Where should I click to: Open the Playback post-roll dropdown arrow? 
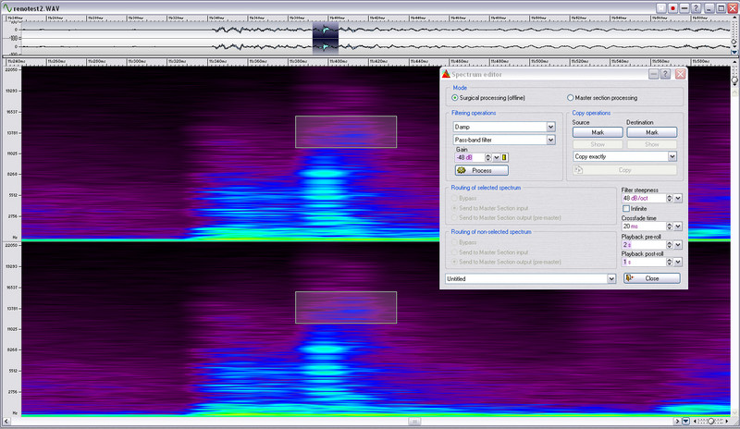(678, 262)
